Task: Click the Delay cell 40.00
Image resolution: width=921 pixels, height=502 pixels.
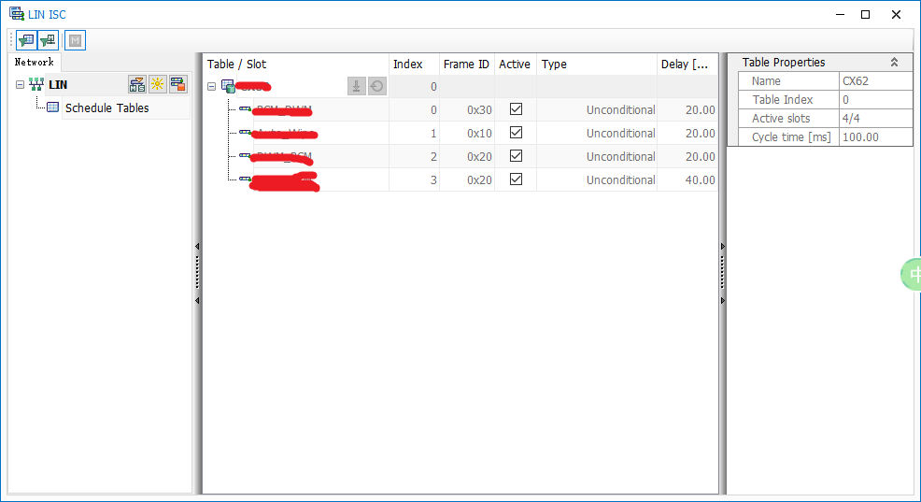Action: click(687, 179)
